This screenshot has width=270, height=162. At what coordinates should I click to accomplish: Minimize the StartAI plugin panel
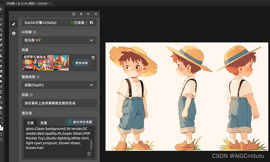88,14
